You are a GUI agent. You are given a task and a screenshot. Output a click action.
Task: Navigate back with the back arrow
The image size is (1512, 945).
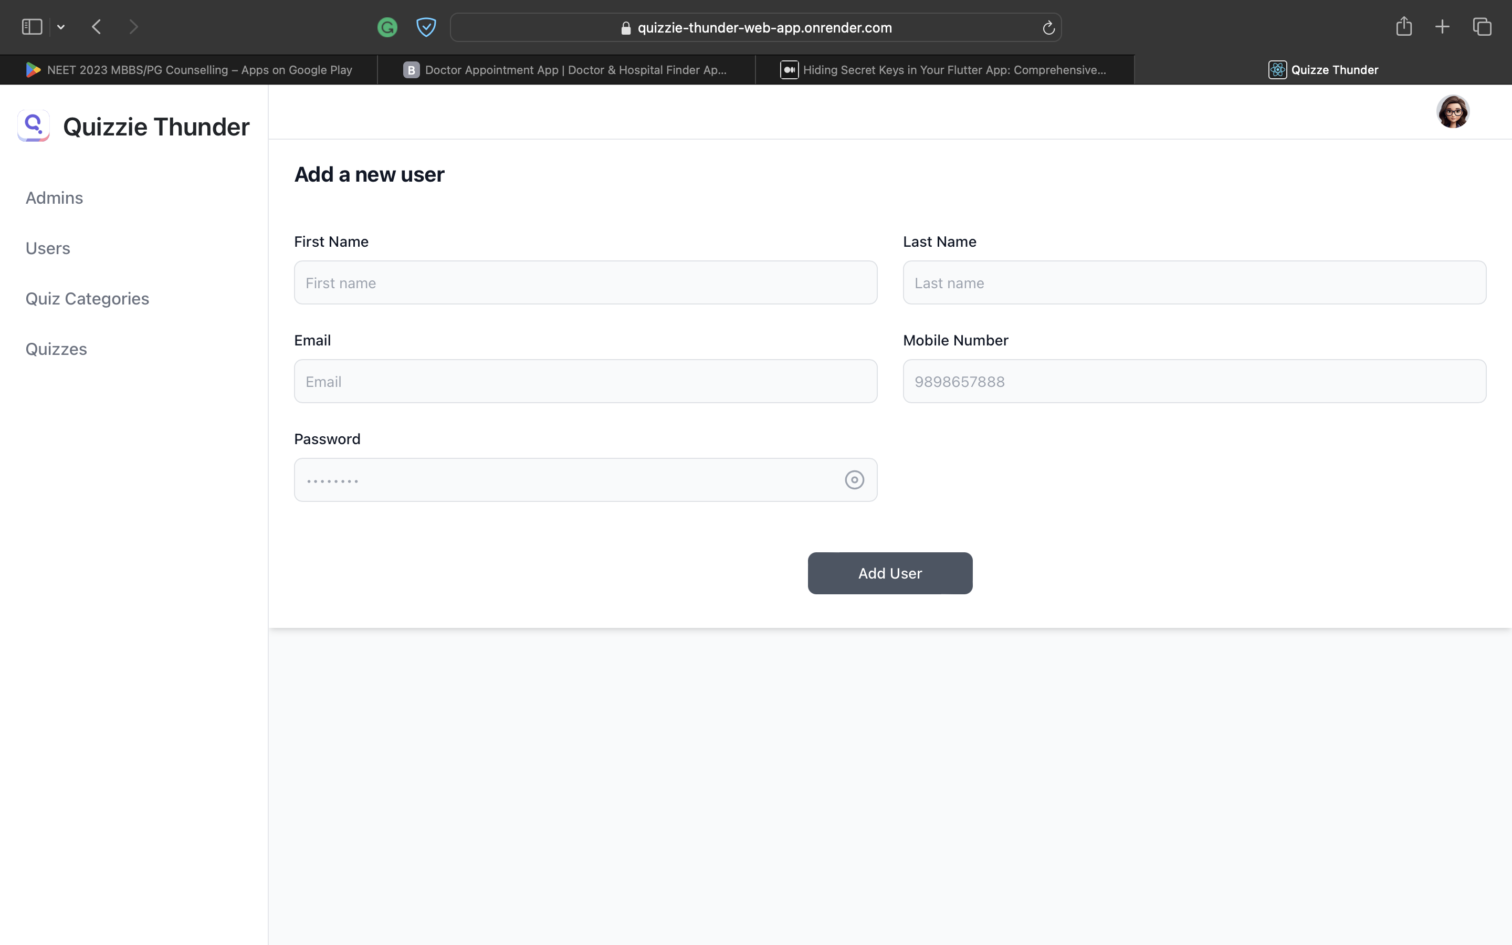(x=97, y=26)
